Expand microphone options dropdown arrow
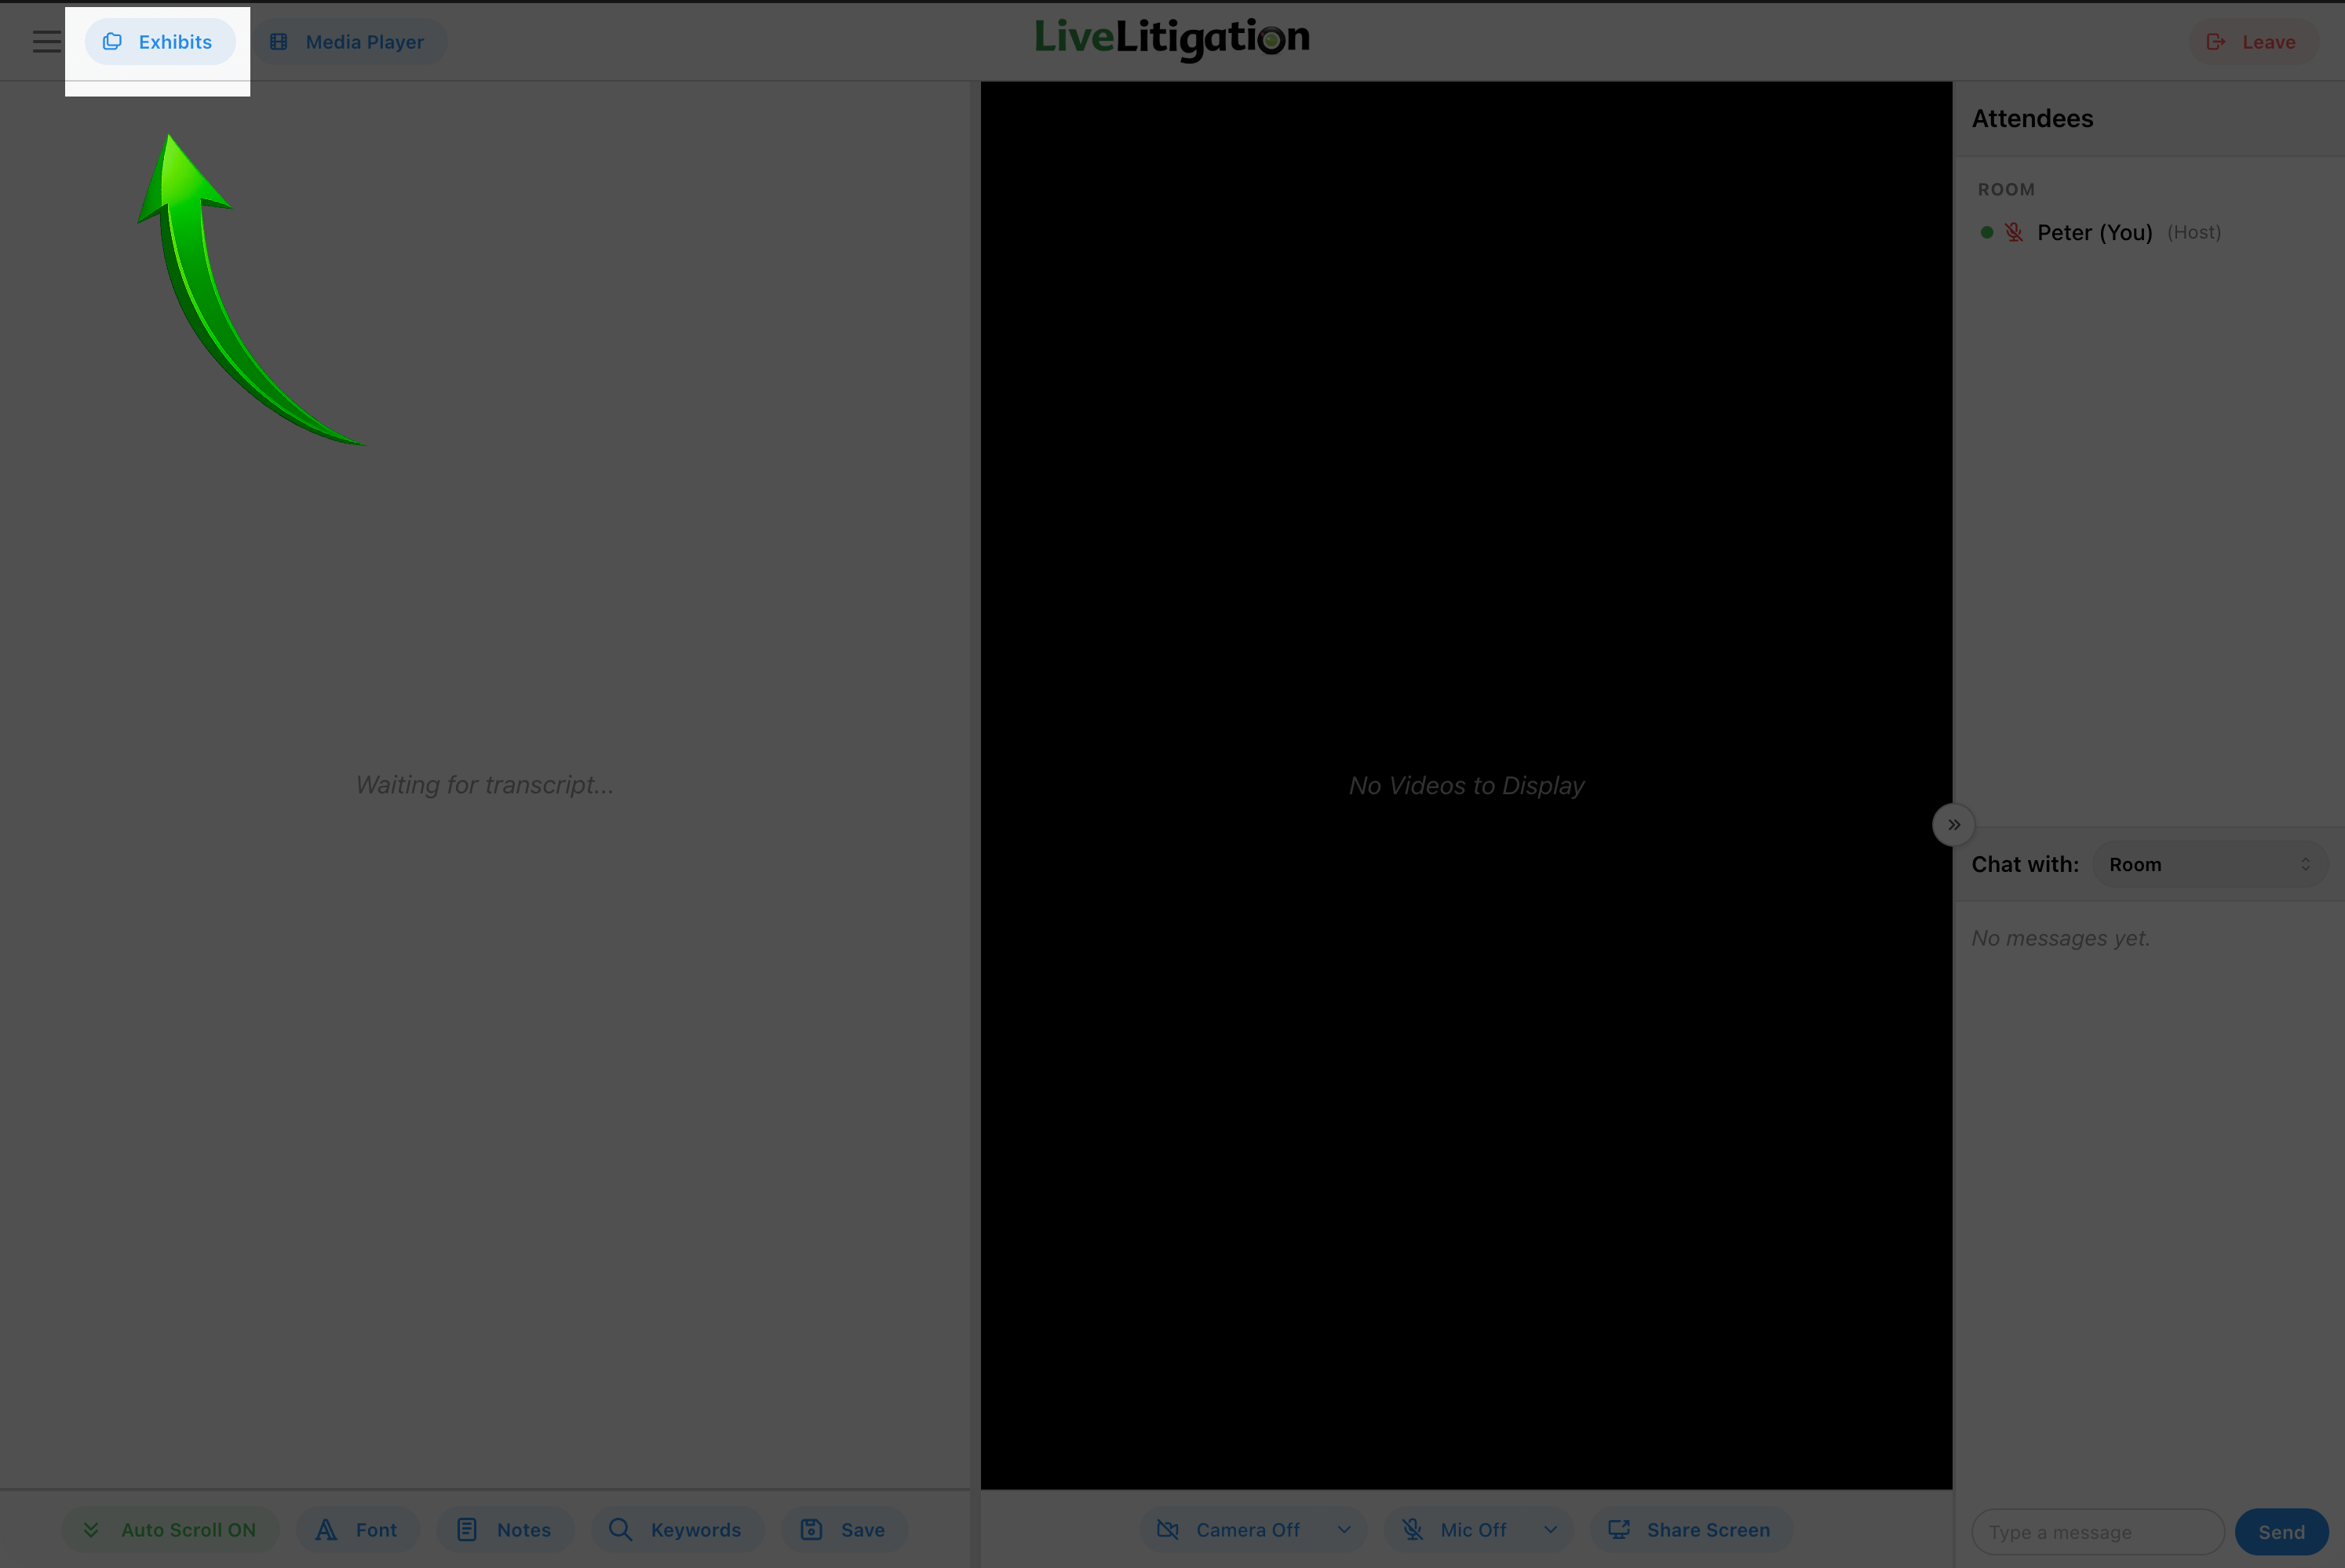This screenshot has width=2345, height=1568. [1550, 1530]
